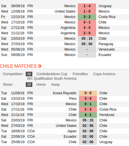Open the 02 : 55 United States kickoff

[x=88, y=126]
